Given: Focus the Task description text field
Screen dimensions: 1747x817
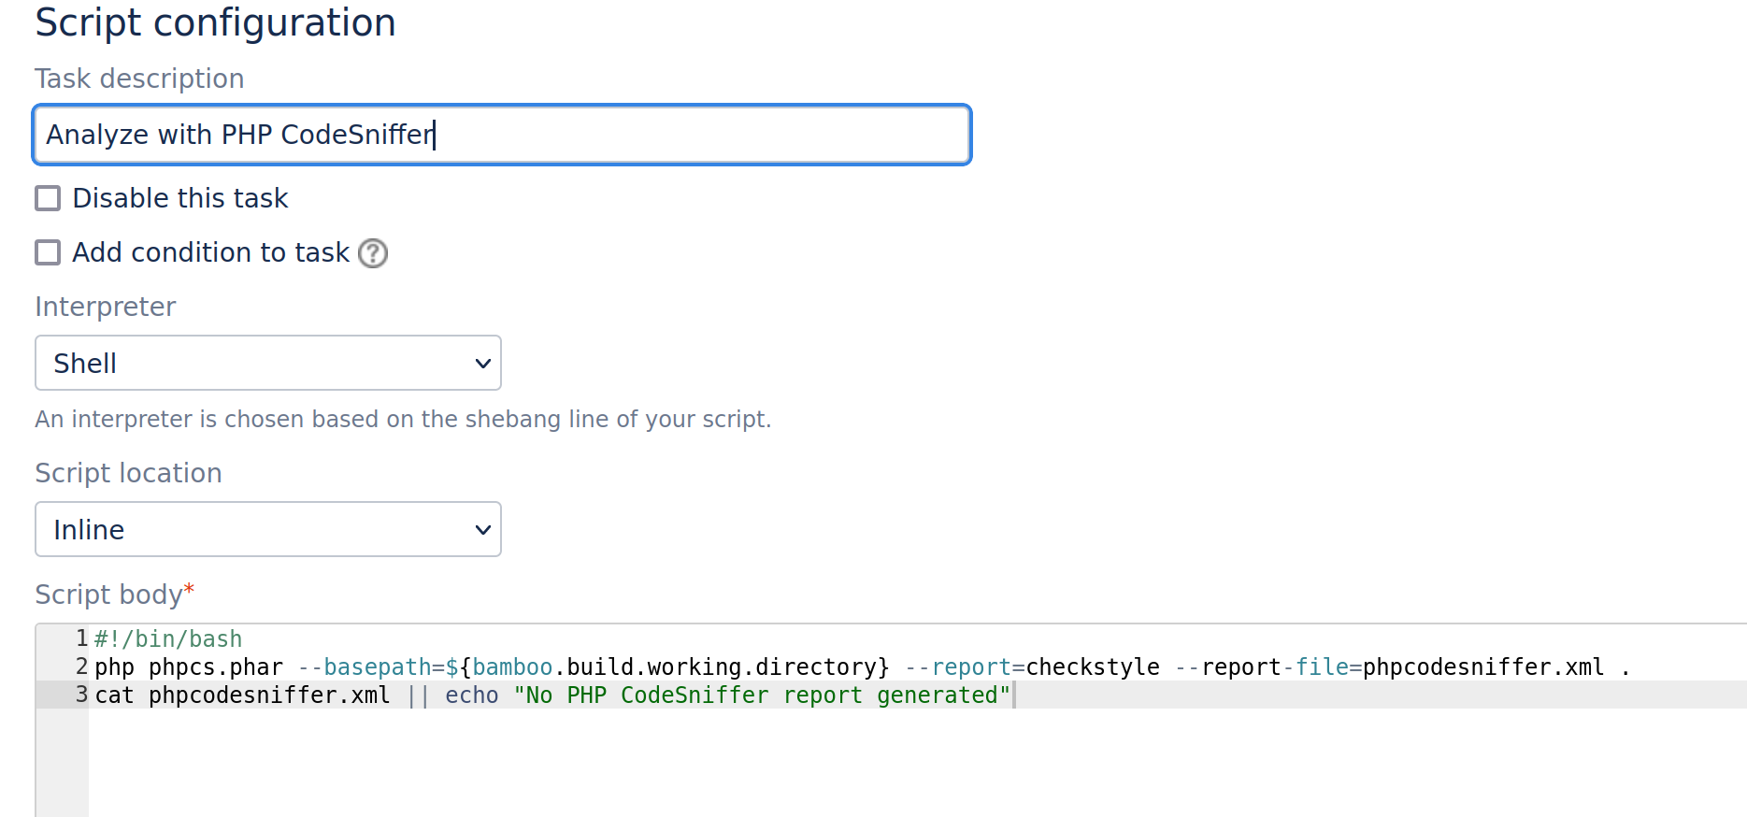Looking at the screenshot, I should coord(502,135).
